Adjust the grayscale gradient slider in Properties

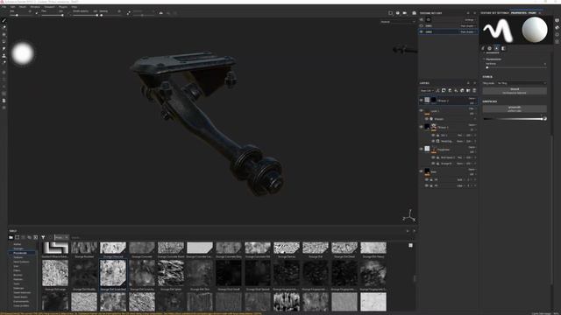(x=515, y=119)
